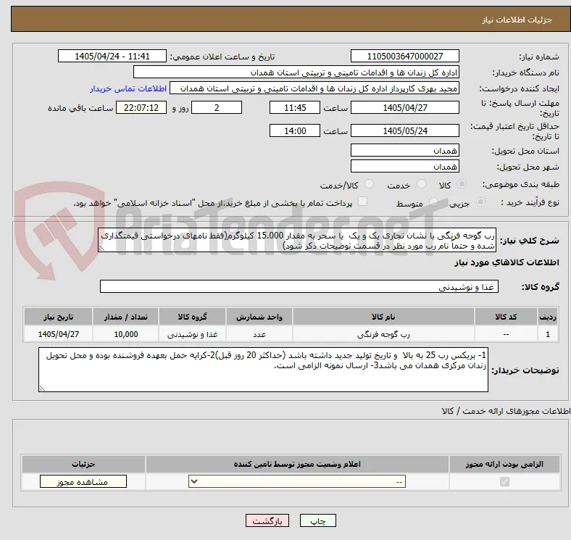Select the خدمت radio button
The width and height of the screenshot is (571, 540).
coord(421,184)
